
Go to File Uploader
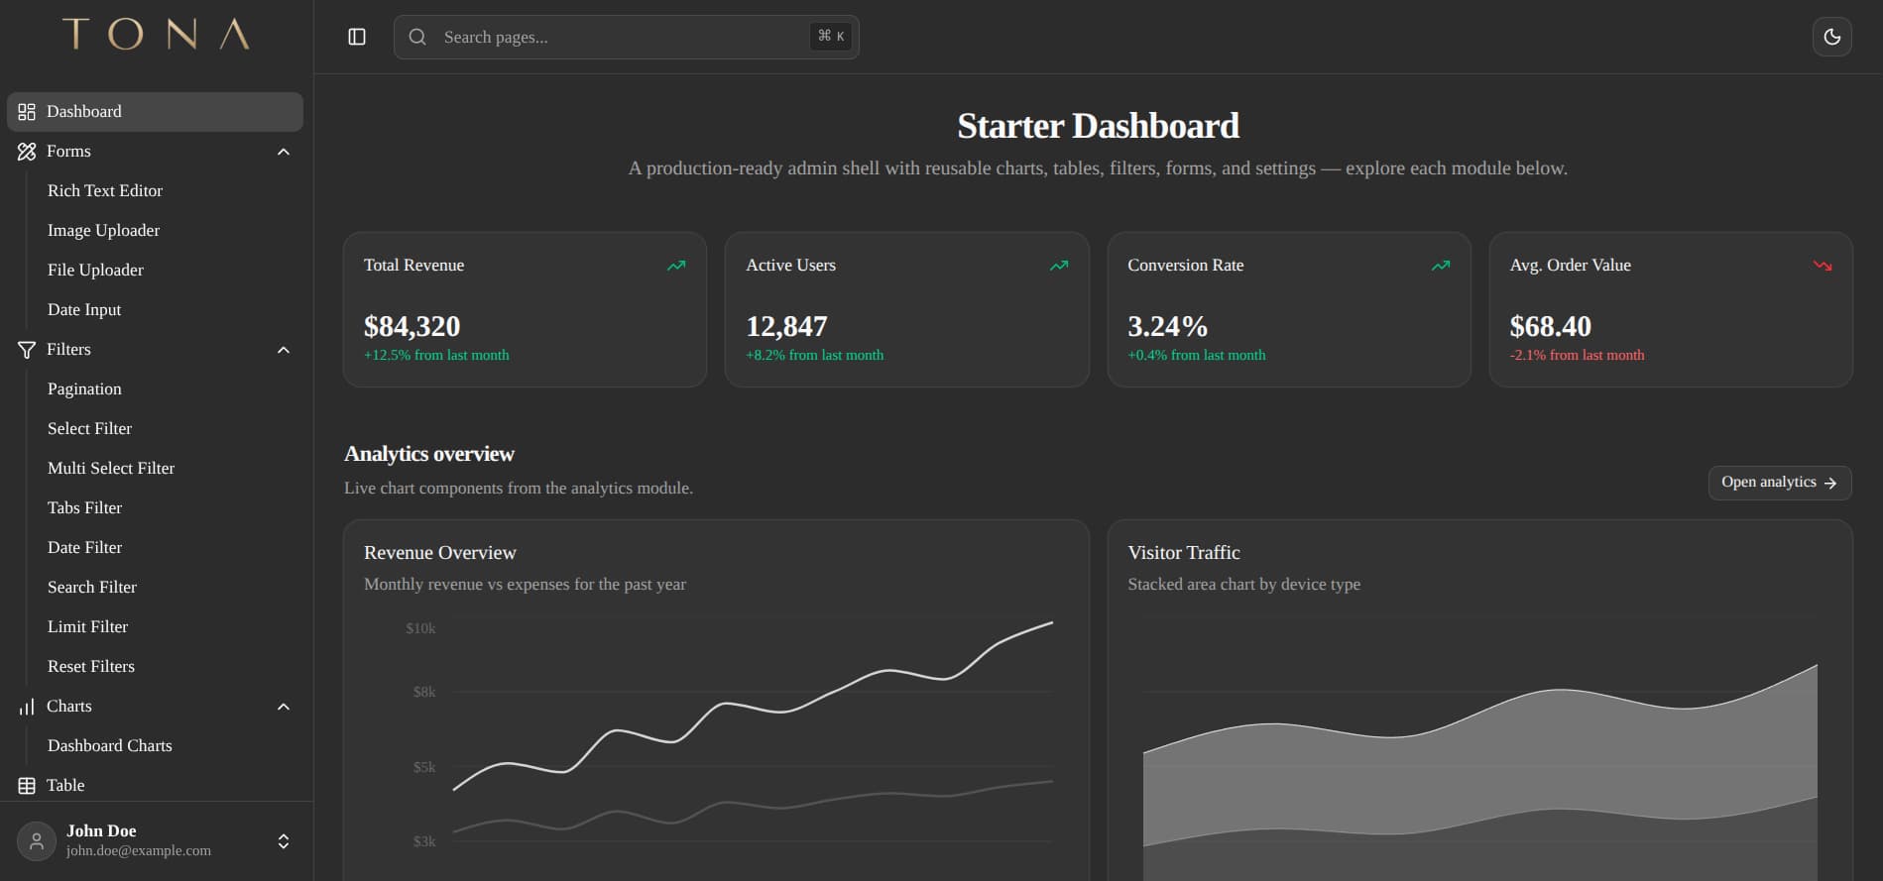click(x=95, y=270)
